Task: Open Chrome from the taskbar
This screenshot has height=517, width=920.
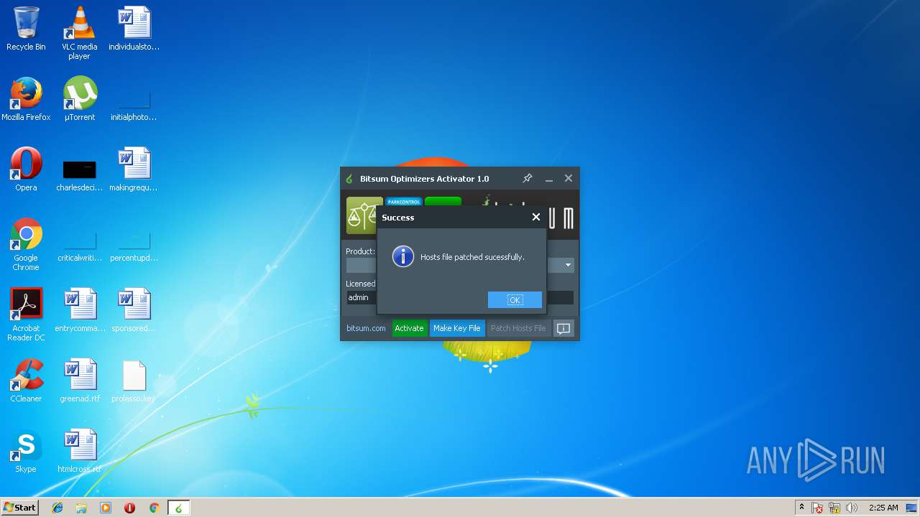Action: [x=154, y=508]
